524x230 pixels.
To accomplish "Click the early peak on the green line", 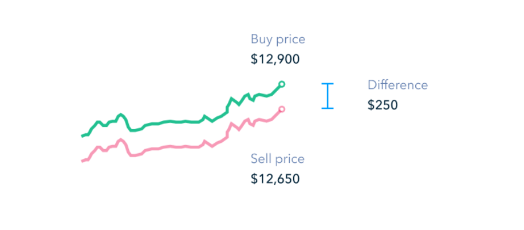I will click(121, 115).
